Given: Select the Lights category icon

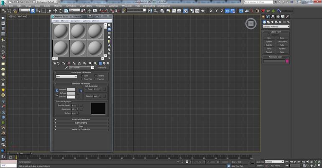Looking at the screenshot, I should 272,22.
